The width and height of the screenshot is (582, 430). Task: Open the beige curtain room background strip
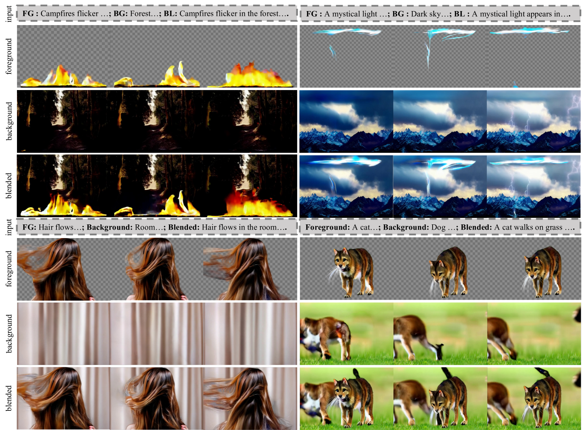point(157,334)
